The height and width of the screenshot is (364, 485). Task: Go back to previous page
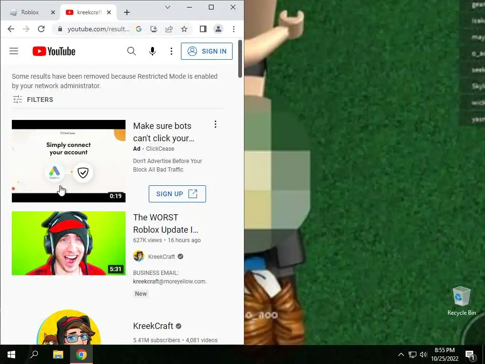[x=11, y=29]
